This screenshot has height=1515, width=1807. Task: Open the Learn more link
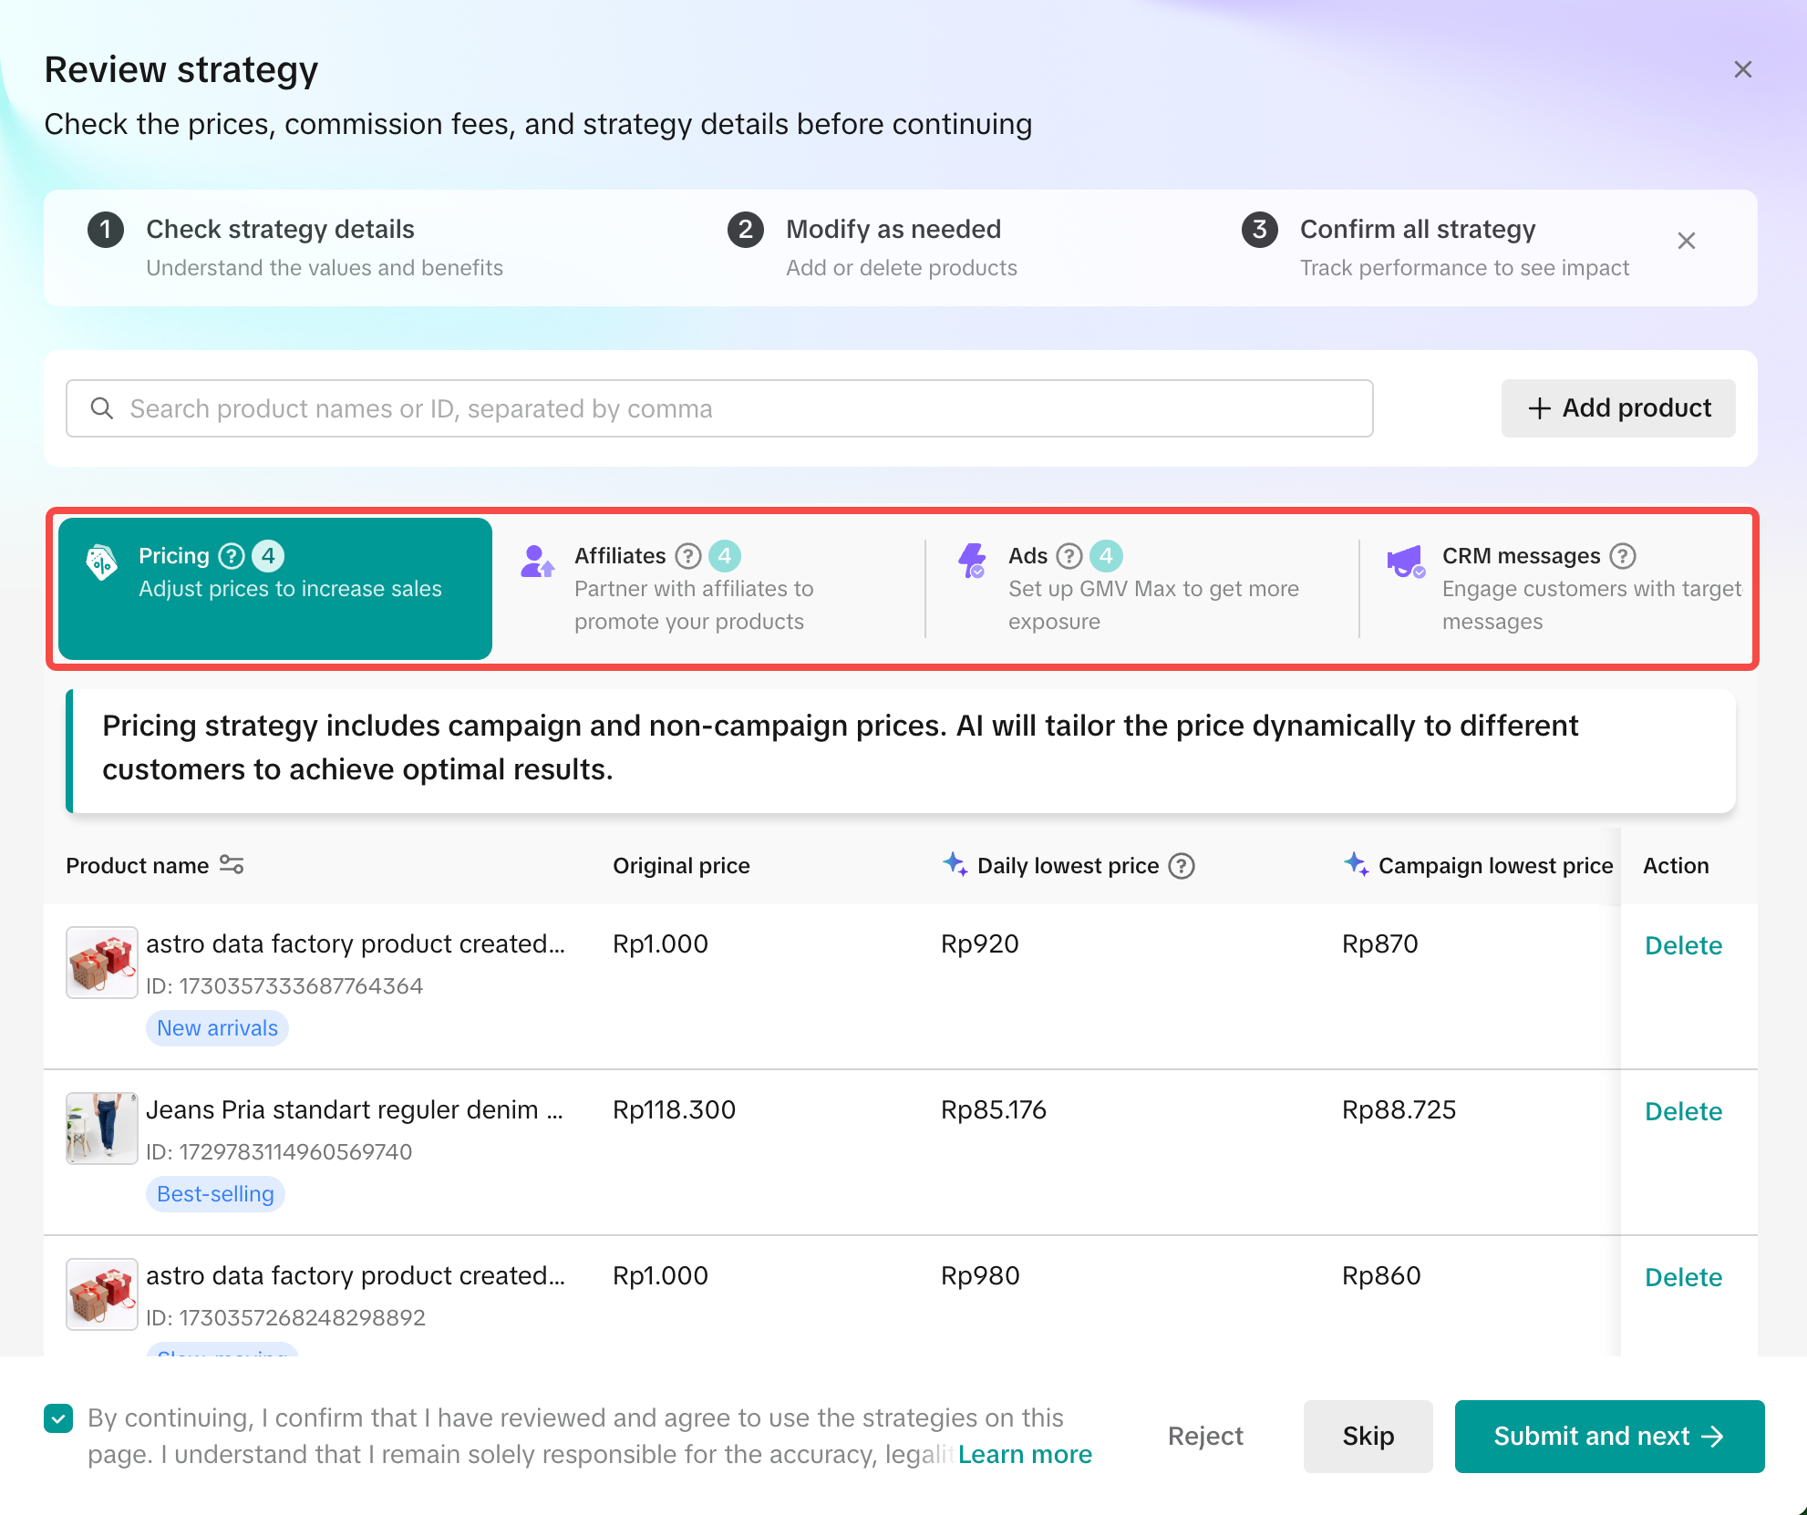point(1025,1455)
